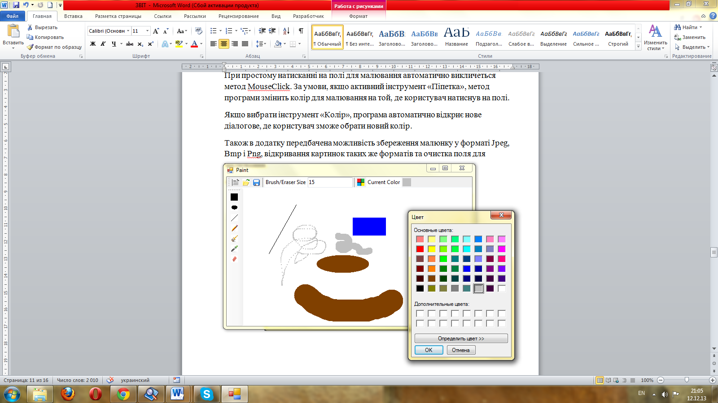Shrink font size with decrease font icon
The height and width of the screenshot is (403, 718).
click(x=166, y=31)
